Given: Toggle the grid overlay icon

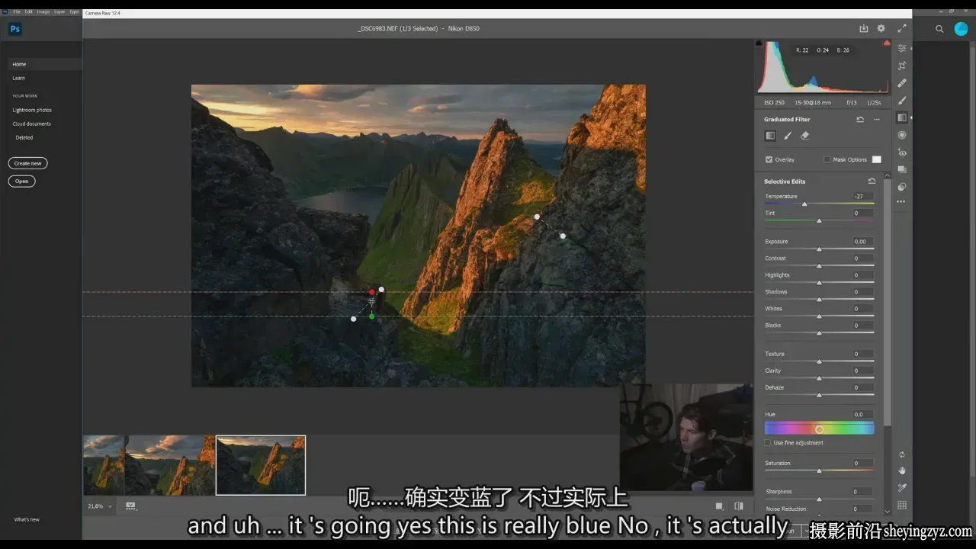Looking at the screenshot, I should pyautogui.click(x=902, y=505).
